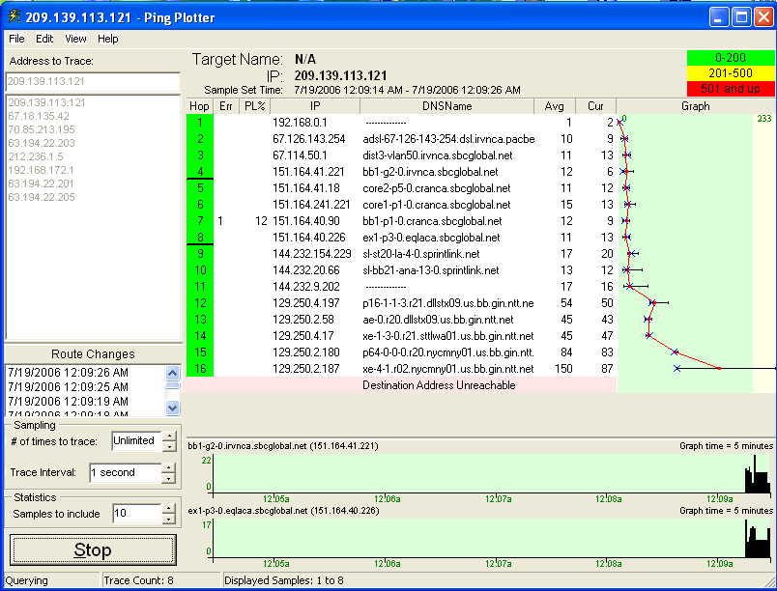
Task: Click IP 144.232.9.202 in hop 11
Action: click(305, 287)
